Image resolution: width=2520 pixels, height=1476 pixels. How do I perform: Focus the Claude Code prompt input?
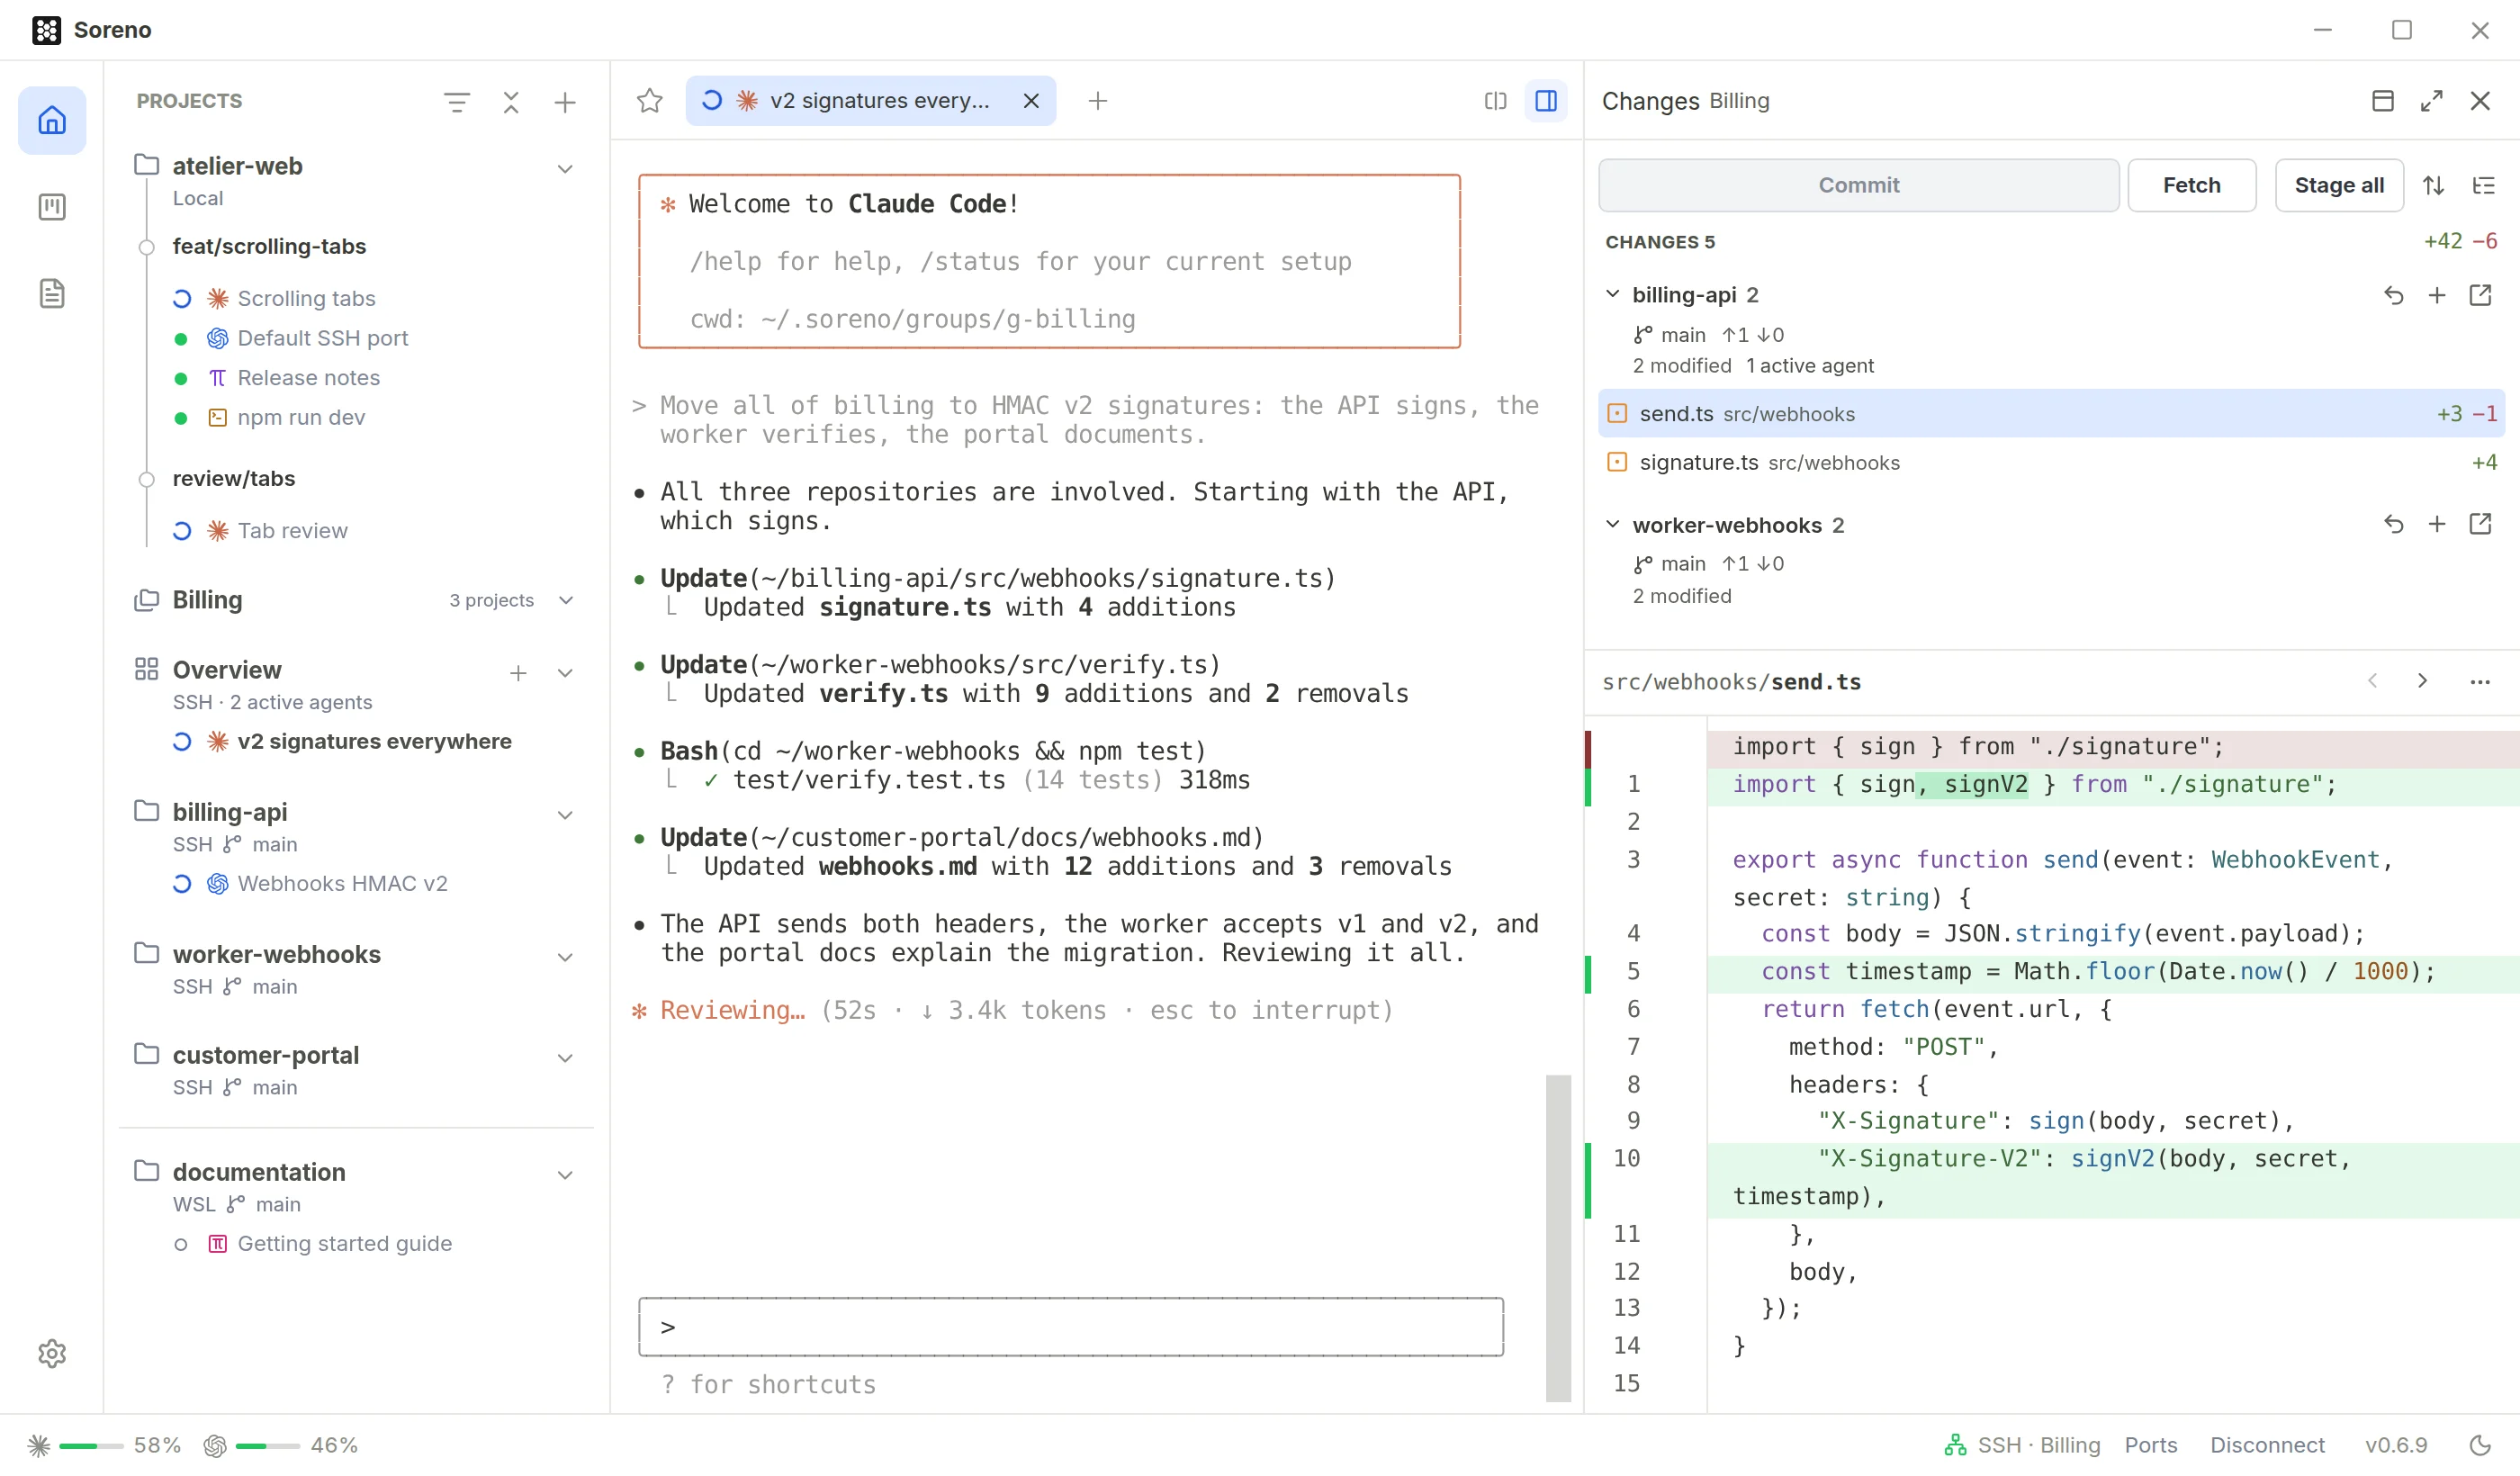tap(1071, 1327)
